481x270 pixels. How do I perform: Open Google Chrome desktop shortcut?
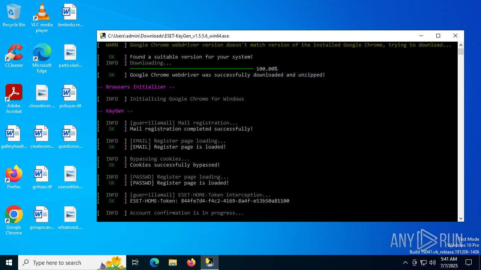coord(14,220)
